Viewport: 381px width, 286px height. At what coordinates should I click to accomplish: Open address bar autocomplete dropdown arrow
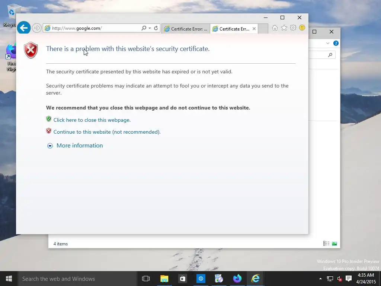[150, 28]
